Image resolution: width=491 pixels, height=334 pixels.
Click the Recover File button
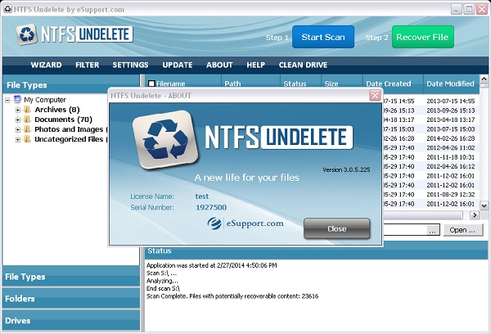tap(423, 37)
